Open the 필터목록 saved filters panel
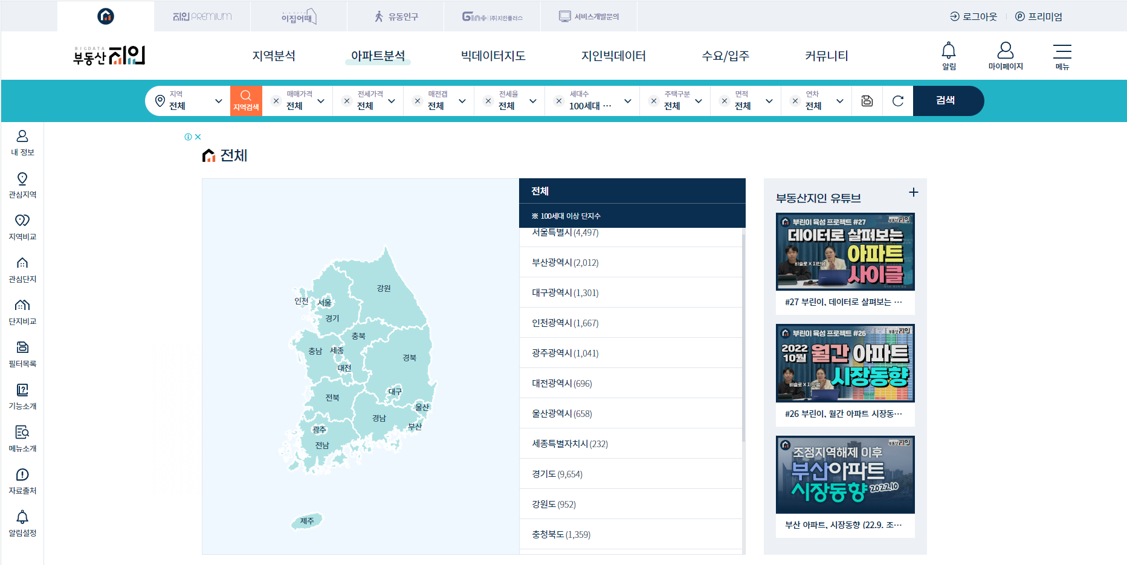 point(22,354)
